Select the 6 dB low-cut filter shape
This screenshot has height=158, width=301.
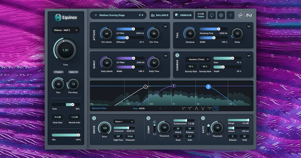[x=184, y=109]
